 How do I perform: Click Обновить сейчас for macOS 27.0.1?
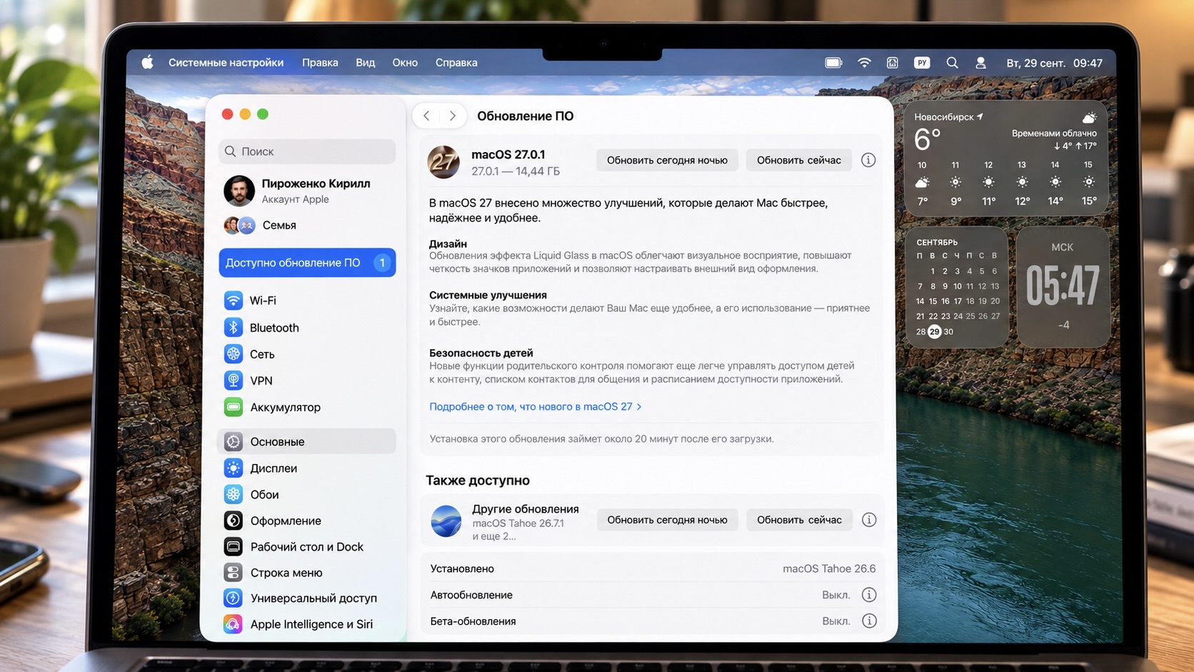(x=799, y=160)
